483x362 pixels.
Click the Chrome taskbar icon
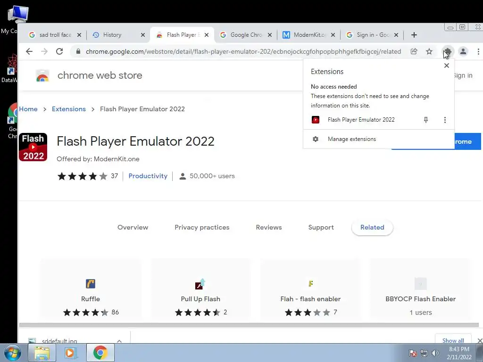[100, 353]
